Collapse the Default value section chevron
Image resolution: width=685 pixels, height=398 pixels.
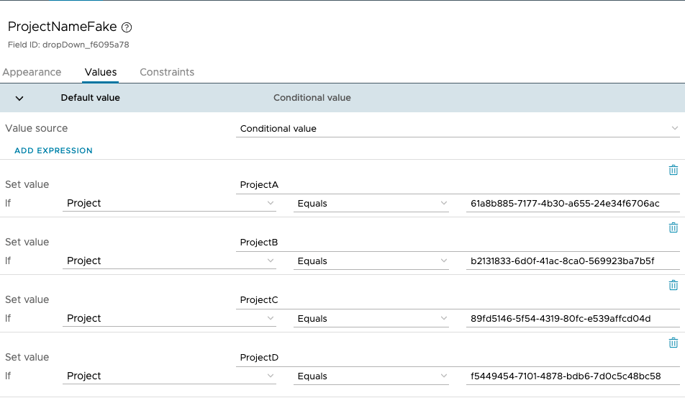[x=19, y=98]
